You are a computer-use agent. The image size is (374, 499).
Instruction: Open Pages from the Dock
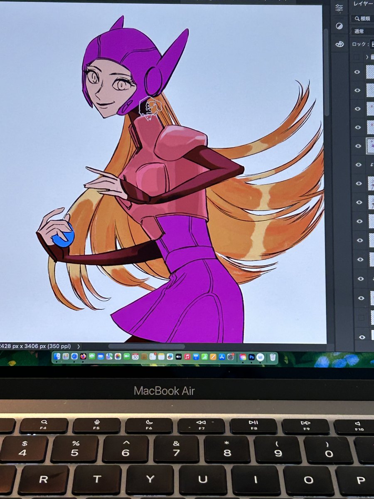[213, 356]
